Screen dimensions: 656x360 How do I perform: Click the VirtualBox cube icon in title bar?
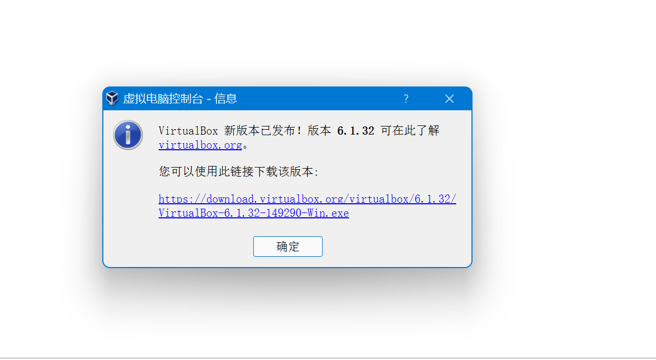point(112,98)
